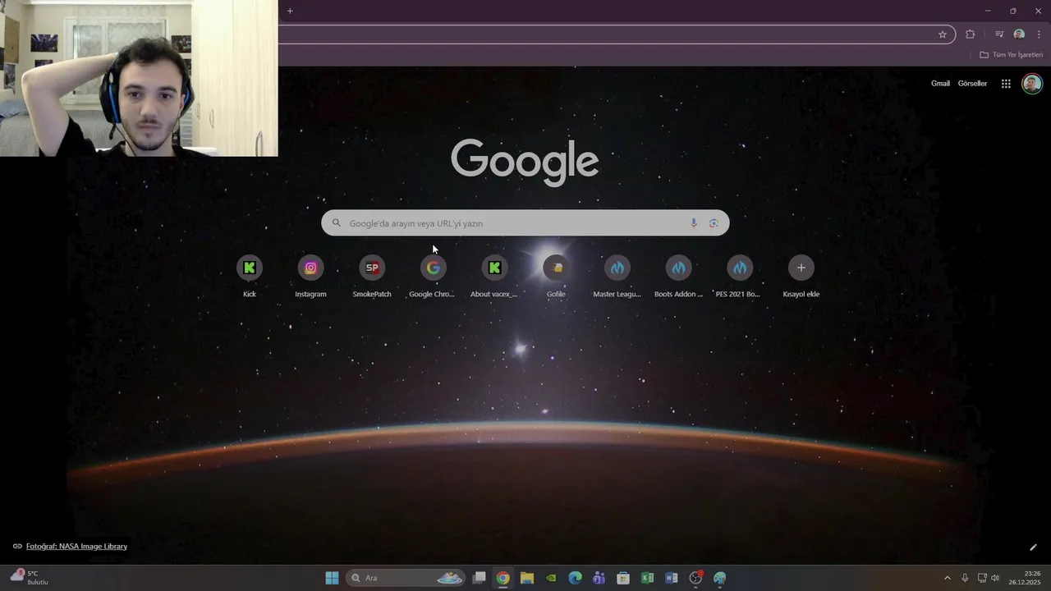The height and width of the screenshot is (591, 1051).
Task: Search by image with Google Lens icon
Action: click(714, 223)
